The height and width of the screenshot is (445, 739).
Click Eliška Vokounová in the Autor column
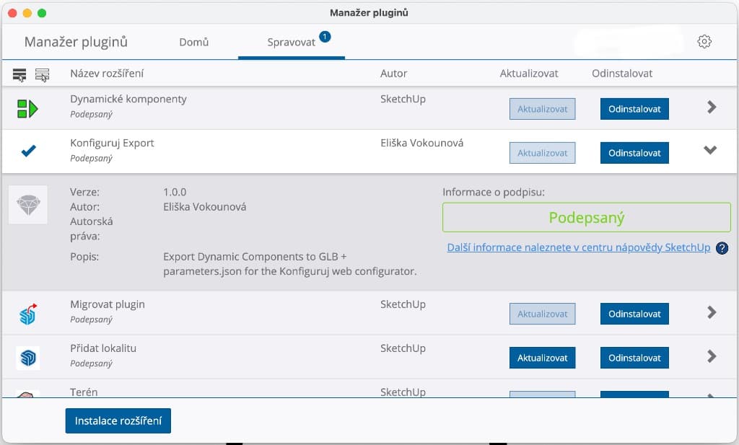[421, 143]
